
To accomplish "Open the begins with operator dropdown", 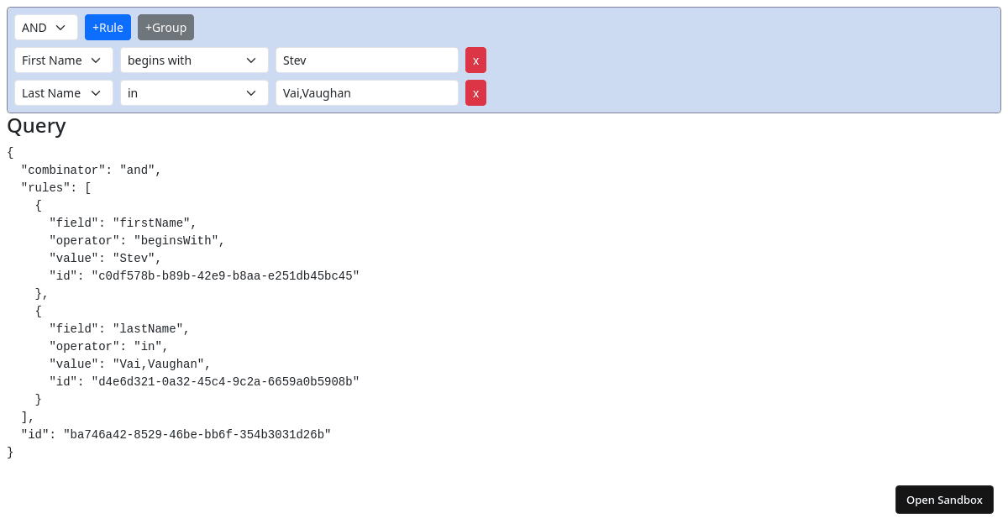I will pyautogui.click(x=194, y=60).
